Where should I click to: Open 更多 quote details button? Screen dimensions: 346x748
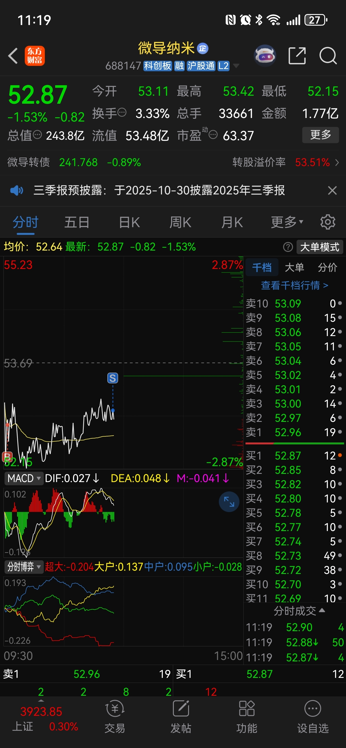pyautogui.click(x=320, y=135)
